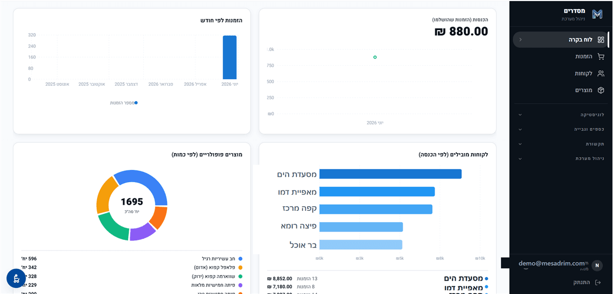The width and height of the screenshot is (613, 294).
Task: Expand the ניהול מערכת section chevron
Action: coord(520,159)
